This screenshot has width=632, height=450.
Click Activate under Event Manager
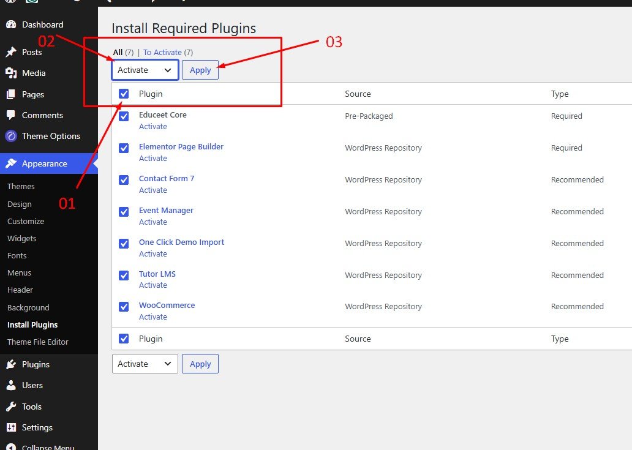pos(153,222)
